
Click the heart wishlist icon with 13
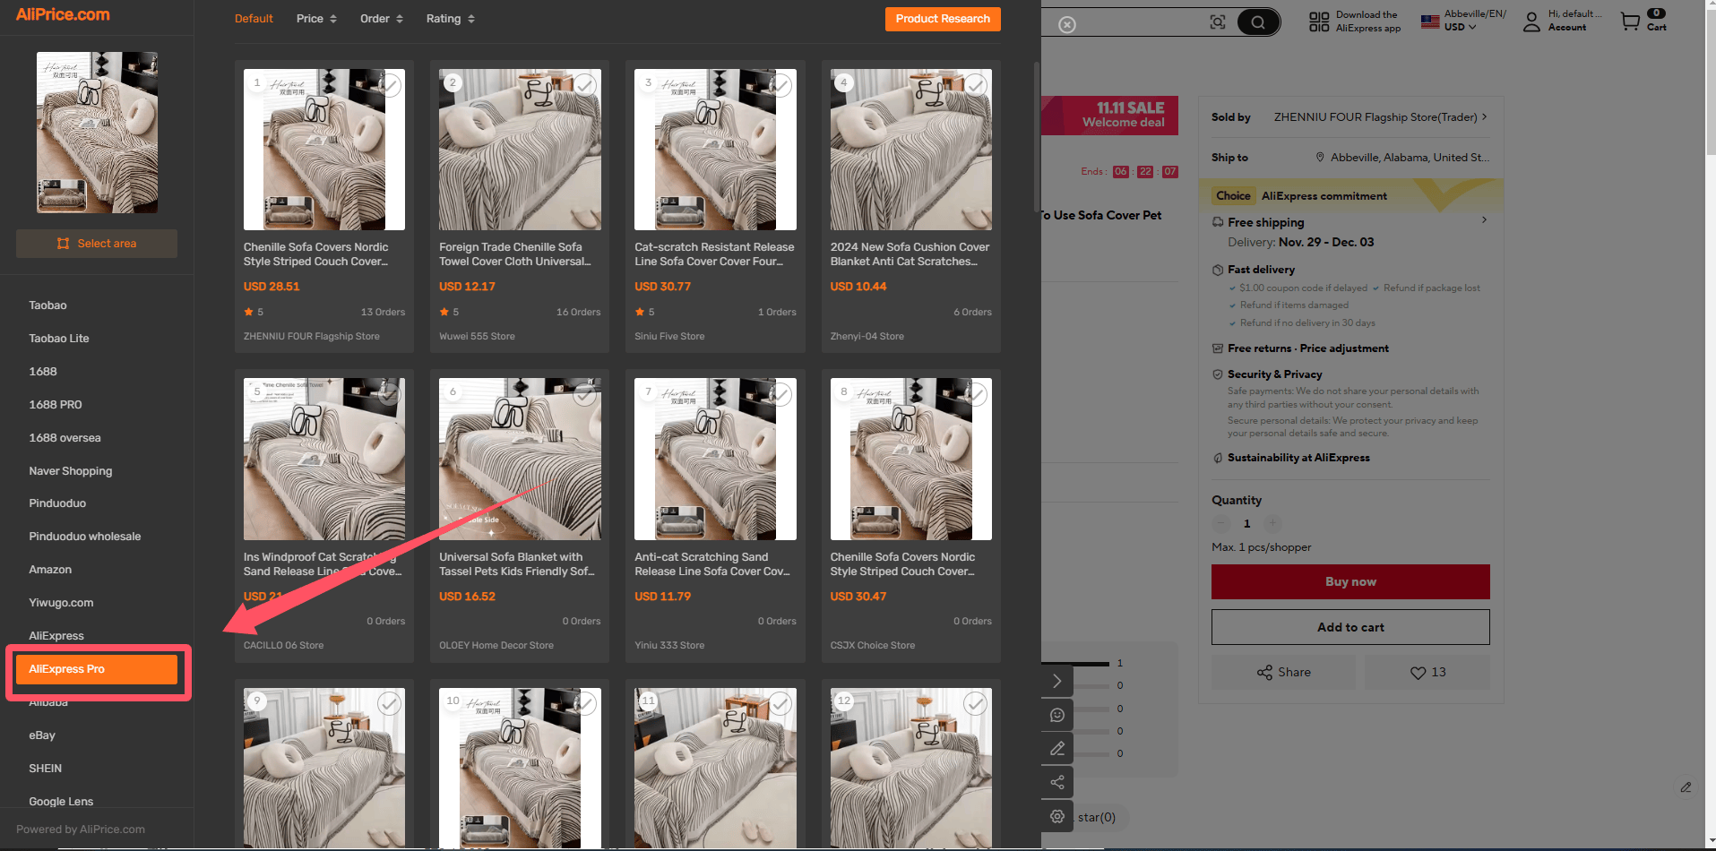pyautogui.click(x=1427, y=672)
